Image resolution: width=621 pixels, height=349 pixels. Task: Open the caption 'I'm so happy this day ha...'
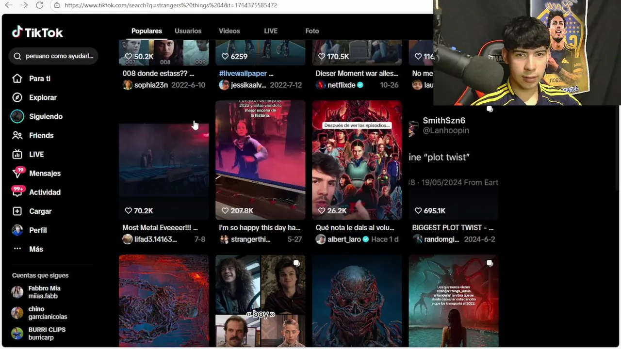click(x=260, y=227)
